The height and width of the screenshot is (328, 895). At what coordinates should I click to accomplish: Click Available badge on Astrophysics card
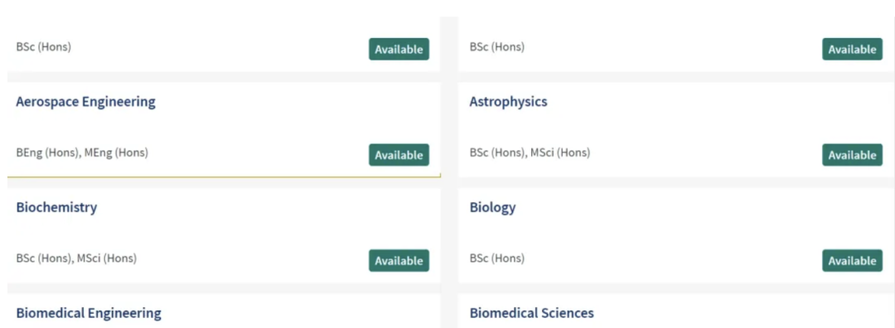tap(852, 155)
